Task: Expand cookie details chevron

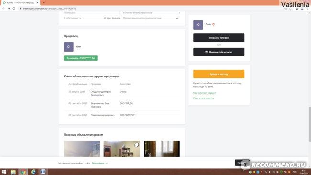Action: pos(107,164)
